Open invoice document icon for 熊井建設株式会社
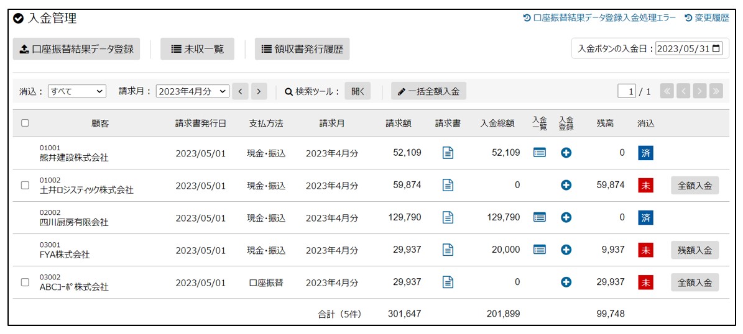Screen dimensions: 743x334 click(448, 153)
